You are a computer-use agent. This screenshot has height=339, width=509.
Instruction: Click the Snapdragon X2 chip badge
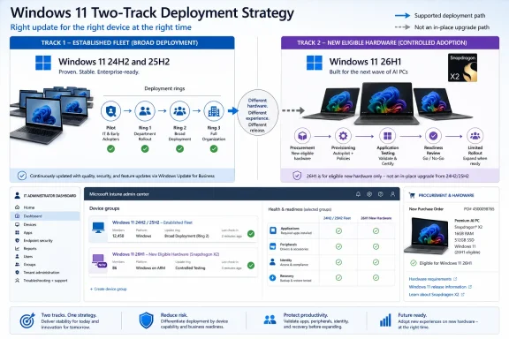tap(462, 68)
